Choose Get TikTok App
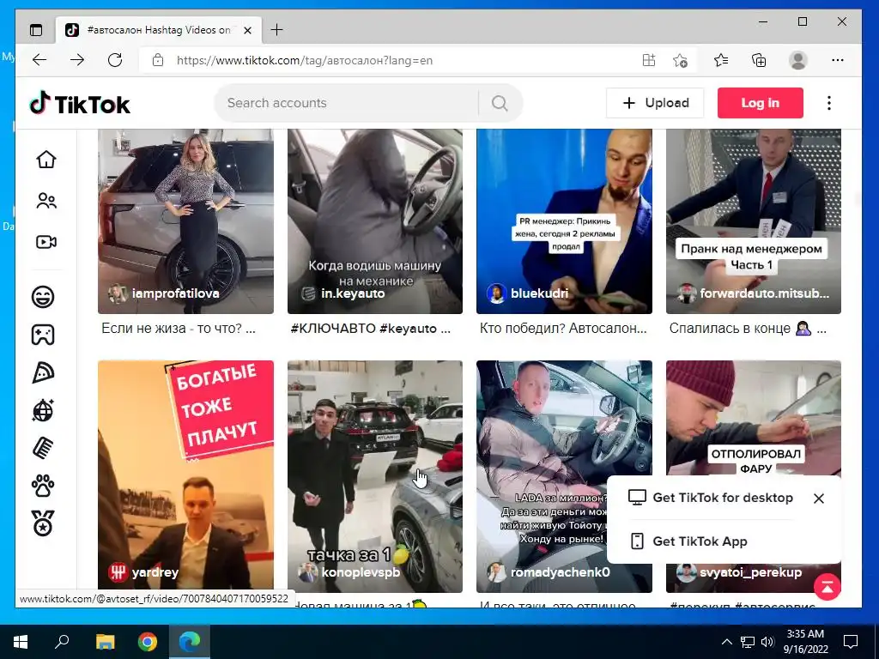 (x=689, y=541)
